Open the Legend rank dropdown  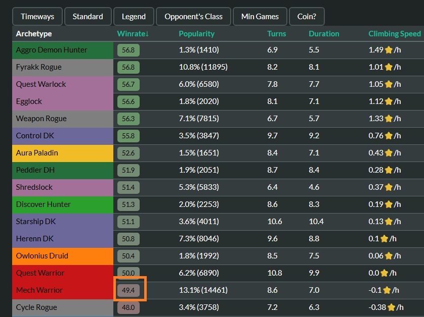(x=134, y=17)
